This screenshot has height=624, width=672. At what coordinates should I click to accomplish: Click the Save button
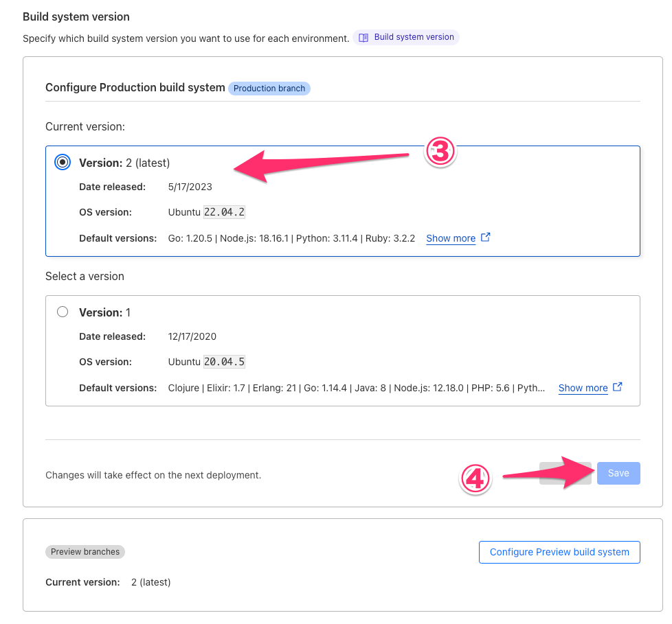coord(618,473)
